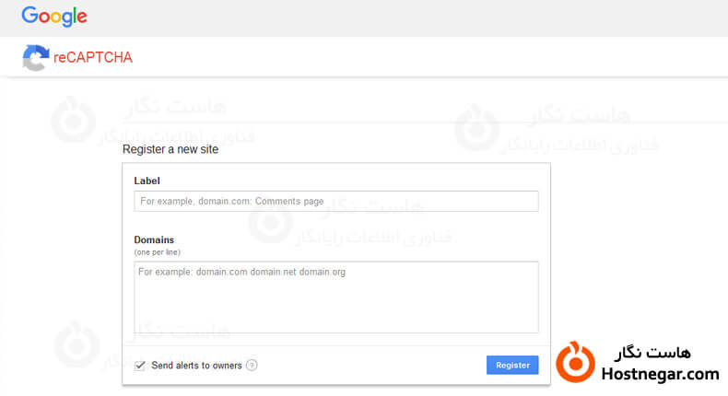Click the "Register a new site" heading
728x396 pixels.
170,149
